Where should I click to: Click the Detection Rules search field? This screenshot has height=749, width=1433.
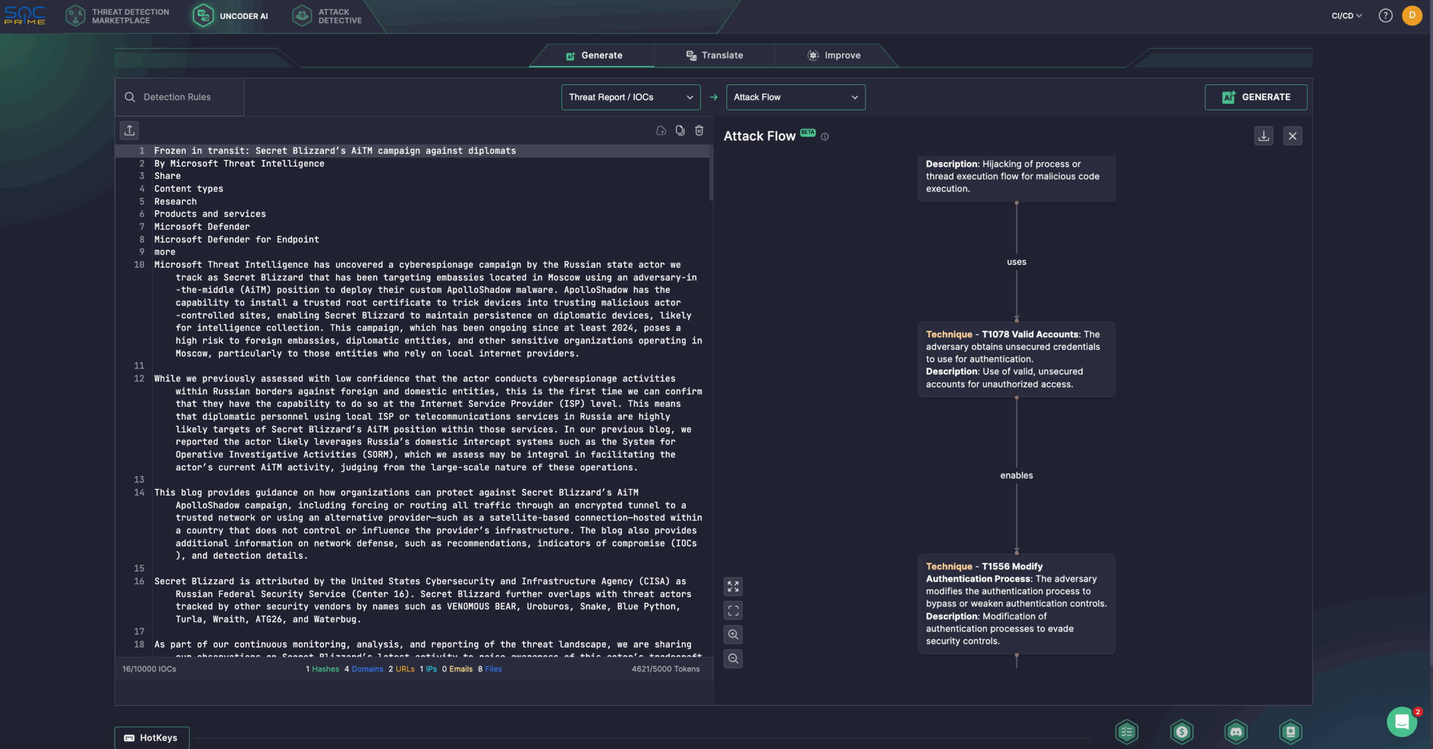[x=179, y=97]
